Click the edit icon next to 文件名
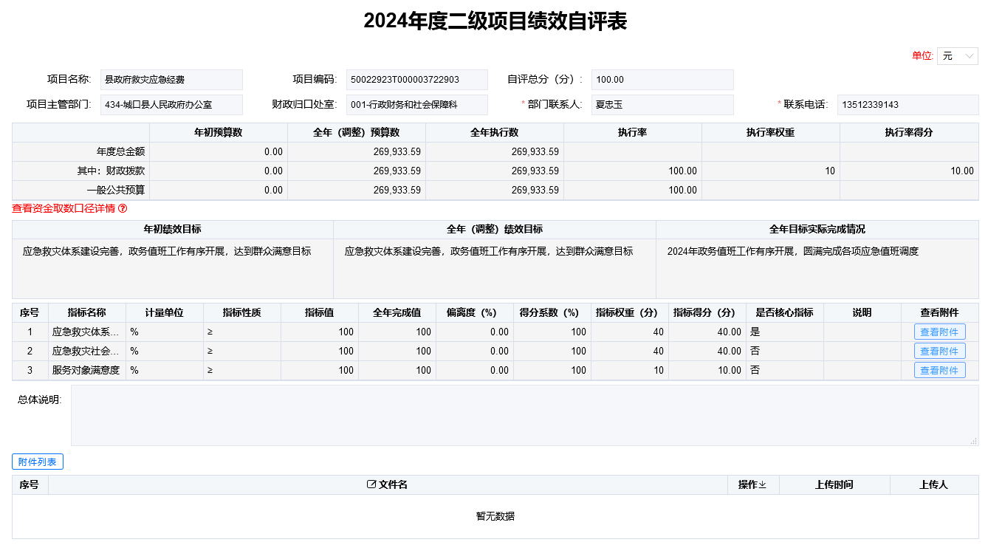Viewport: 988px width, 545px height. (371, 484)
